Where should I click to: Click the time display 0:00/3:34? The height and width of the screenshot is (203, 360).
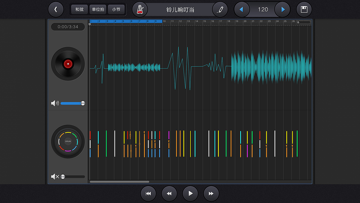pos(68,27)
